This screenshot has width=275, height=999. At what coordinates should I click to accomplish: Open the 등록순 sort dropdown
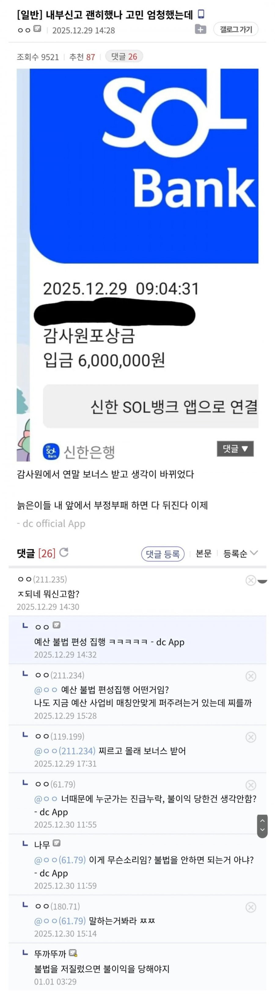[x=240, y=554]
